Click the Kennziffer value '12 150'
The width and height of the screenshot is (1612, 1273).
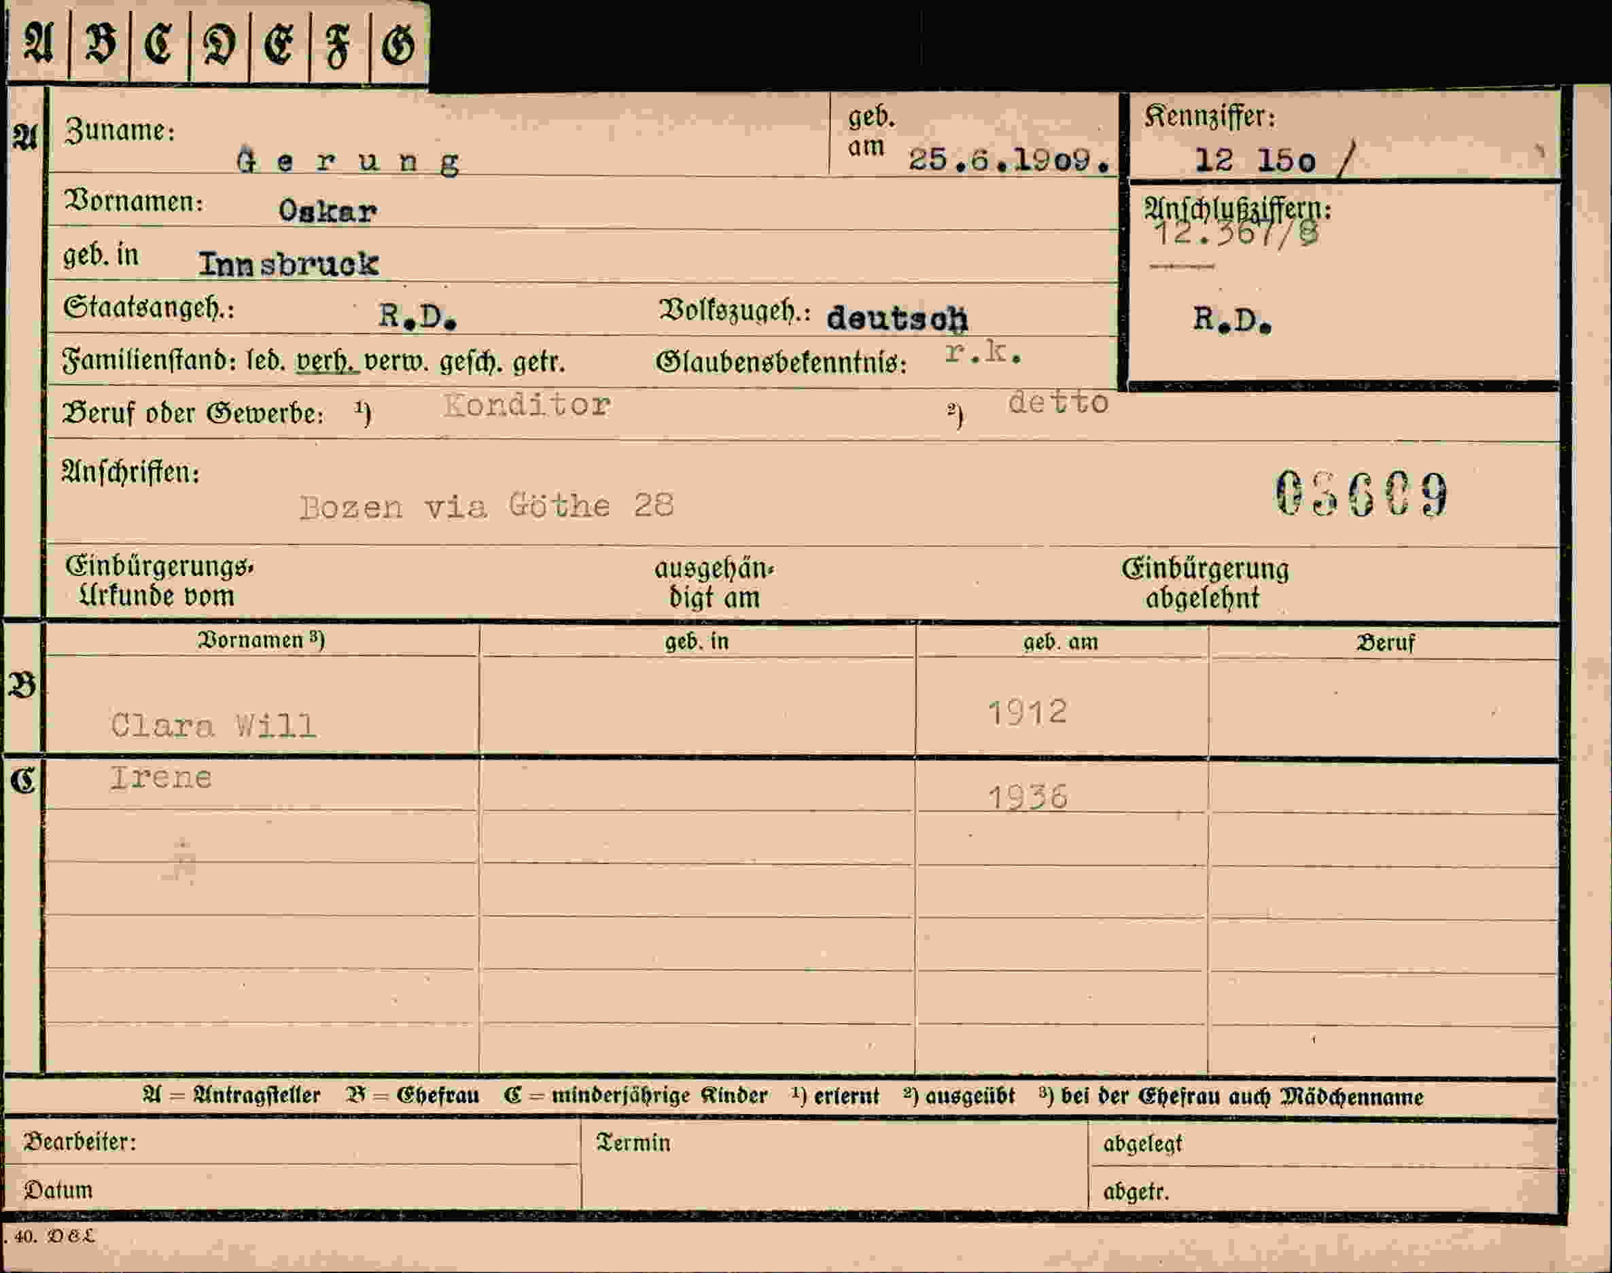click(x=1255, y=160)
